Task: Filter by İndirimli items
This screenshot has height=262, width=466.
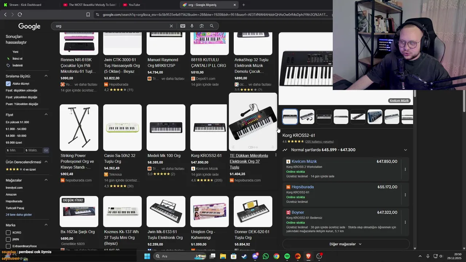Action: point(17,65)
